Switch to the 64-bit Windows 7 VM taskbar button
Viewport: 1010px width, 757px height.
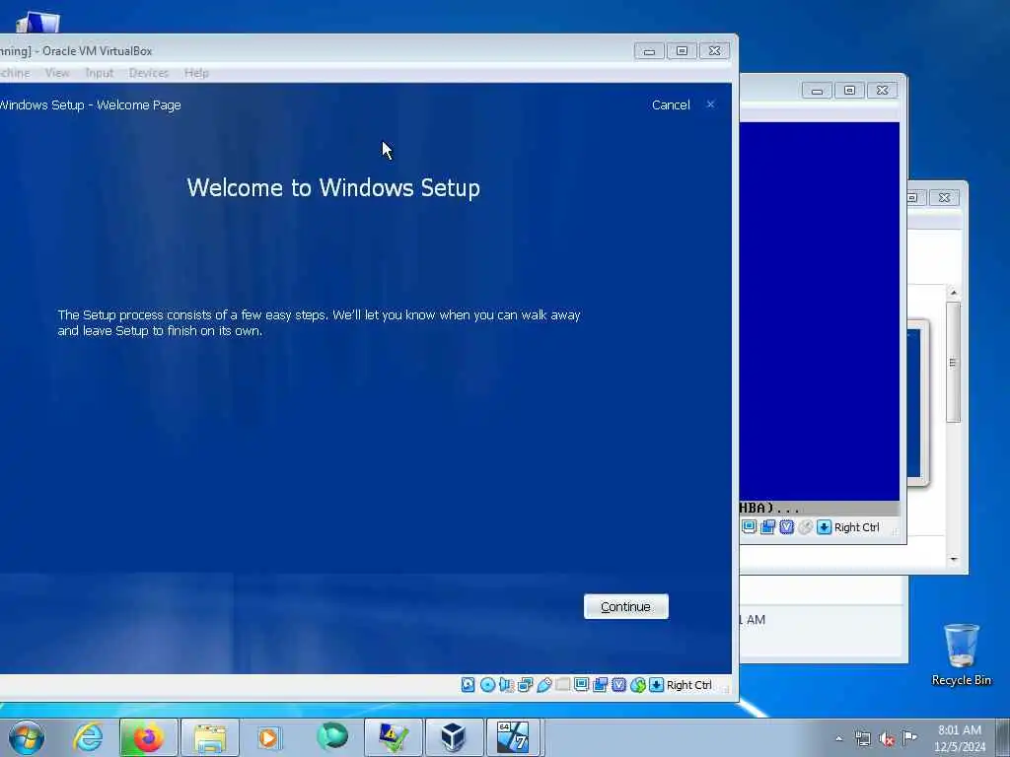coord(513,737)
